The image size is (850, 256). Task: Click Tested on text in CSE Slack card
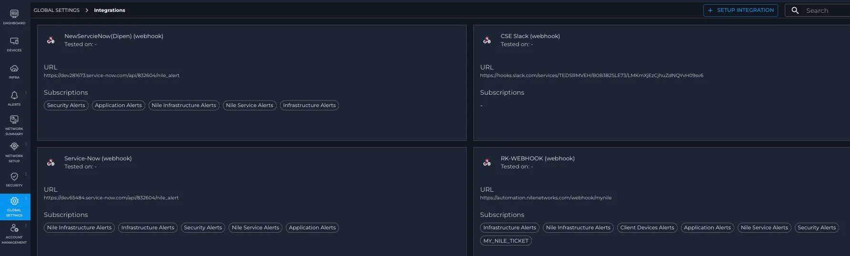point(517,44)
